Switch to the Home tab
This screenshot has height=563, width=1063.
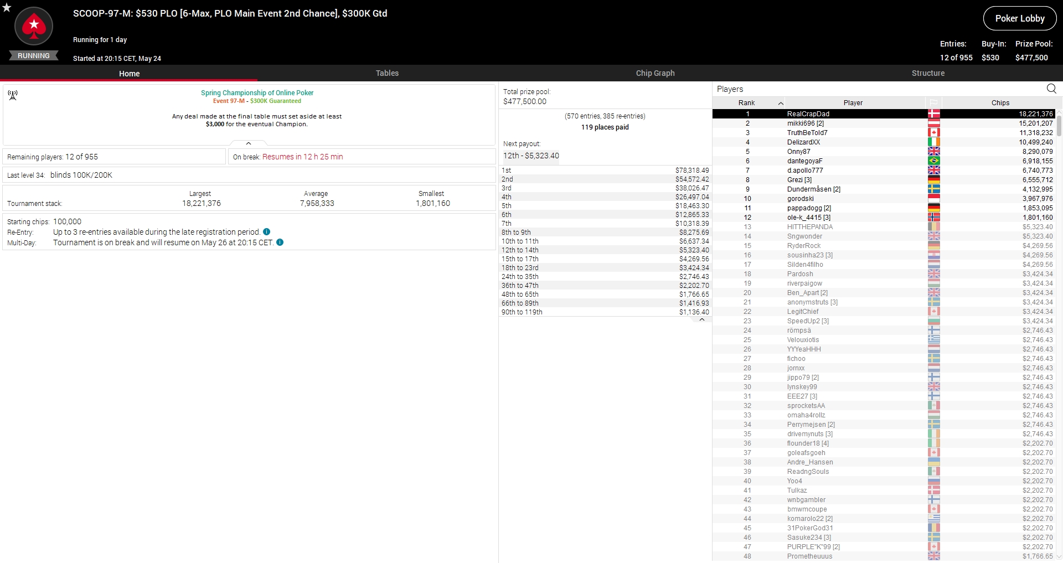click(129, 73)
